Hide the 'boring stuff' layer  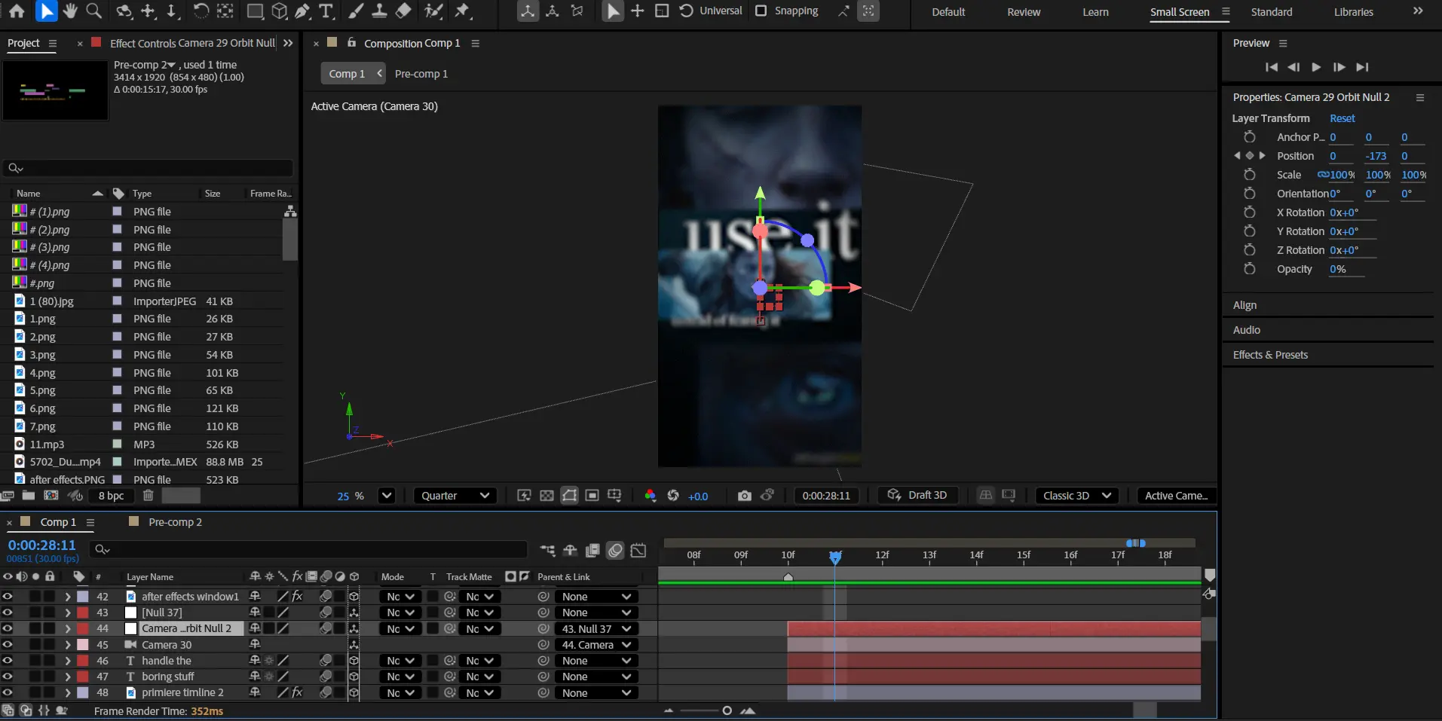(x=8, y=677)
